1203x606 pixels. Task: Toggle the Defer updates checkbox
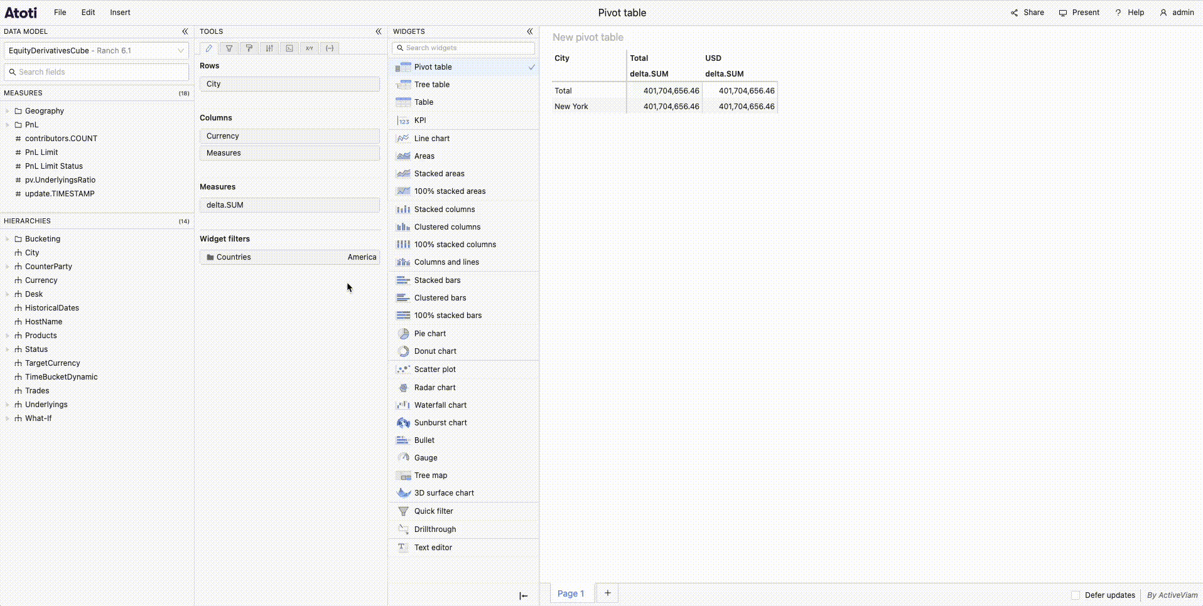(x=1076, y=595)
